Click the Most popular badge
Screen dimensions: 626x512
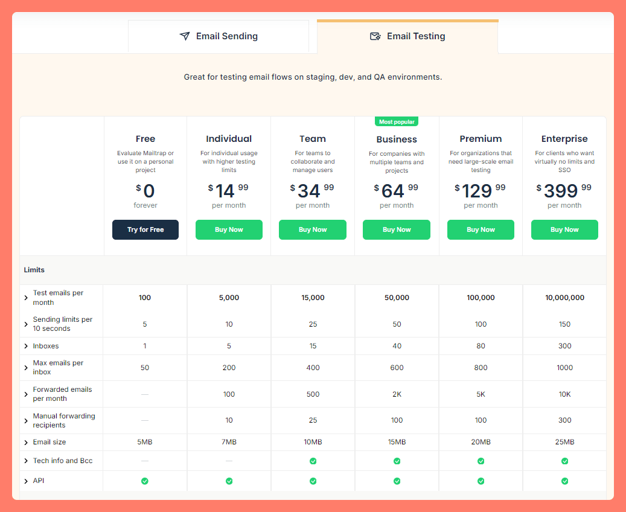397,122
